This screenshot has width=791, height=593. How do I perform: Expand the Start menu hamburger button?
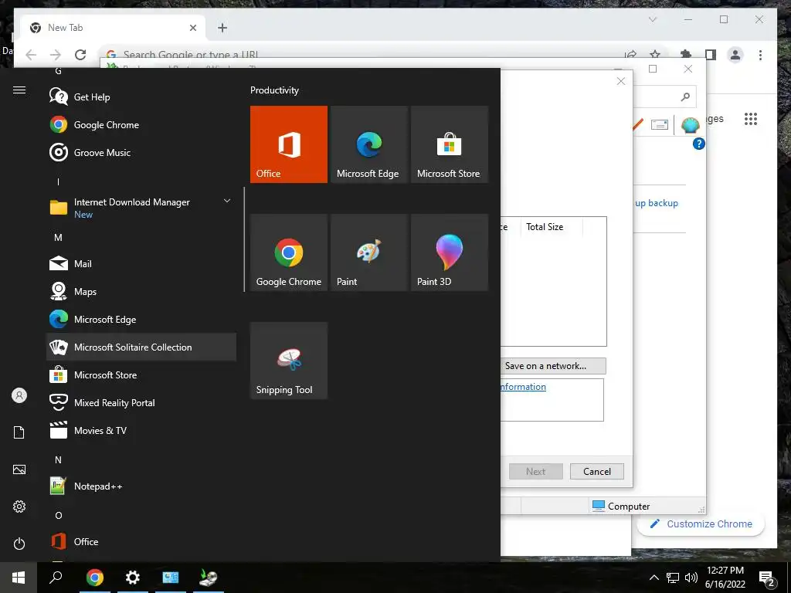coord(19,90)
